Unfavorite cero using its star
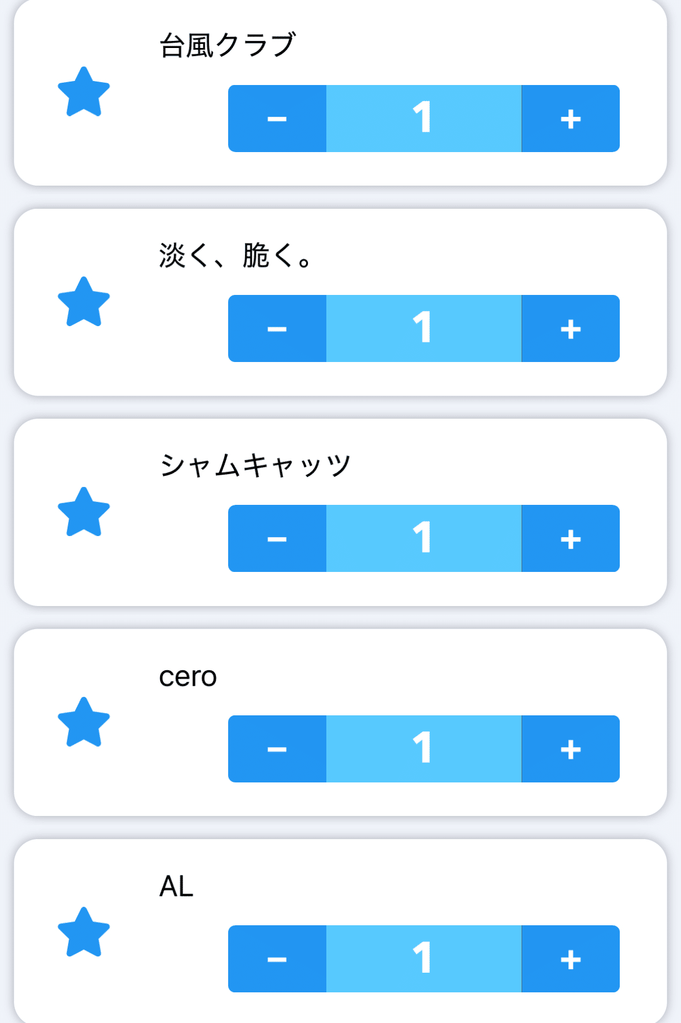Image resolution: width=681 pixels, height=1023 pixels. (x=84, y=722)
